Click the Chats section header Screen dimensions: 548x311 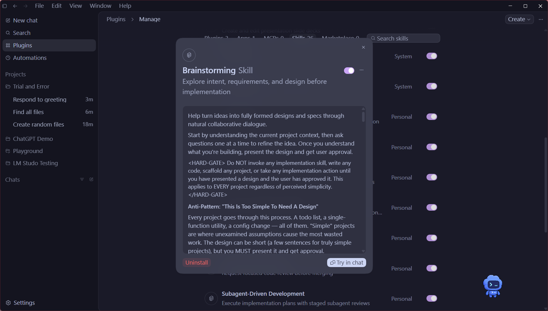12,179
